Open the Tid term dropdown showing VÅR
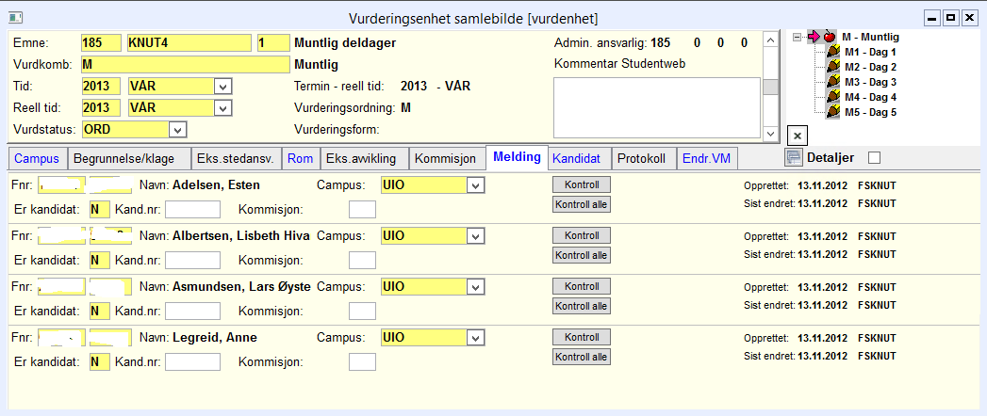Screen dimensions: 987x416 pos(222,86)
